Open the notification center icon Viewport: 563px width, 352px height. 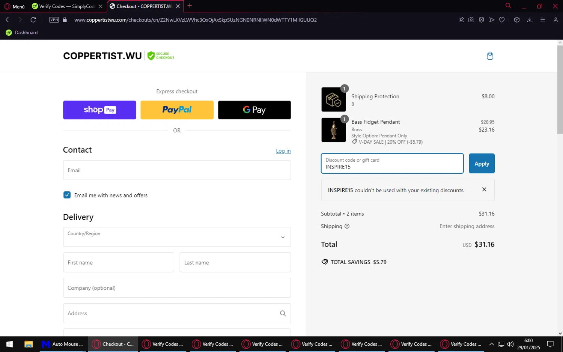click(550, 344)
